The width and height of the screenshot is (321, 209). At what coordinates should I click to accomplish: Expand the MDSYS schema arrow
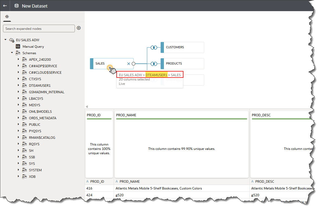18,105
